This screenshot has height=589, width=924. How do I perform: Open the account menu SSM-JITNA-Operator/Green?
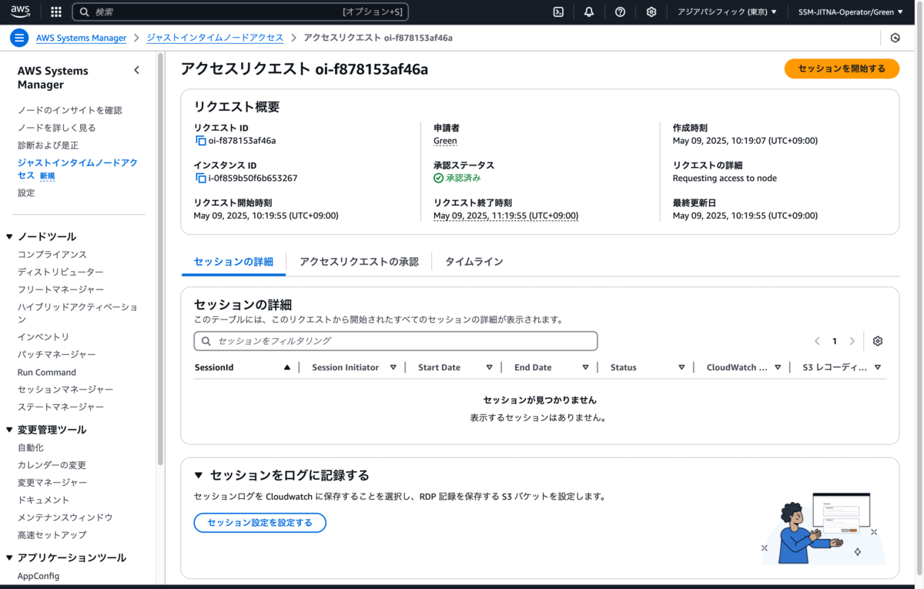[x=851, y=12]
